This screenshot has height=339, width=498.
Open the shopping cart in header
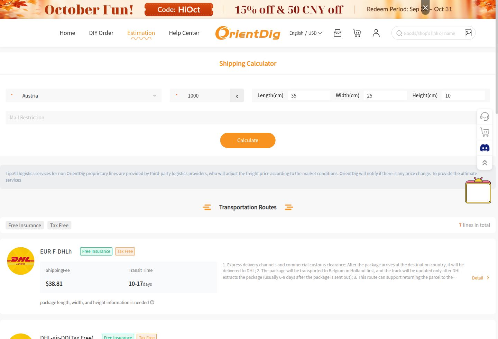[x=357, y=33]
